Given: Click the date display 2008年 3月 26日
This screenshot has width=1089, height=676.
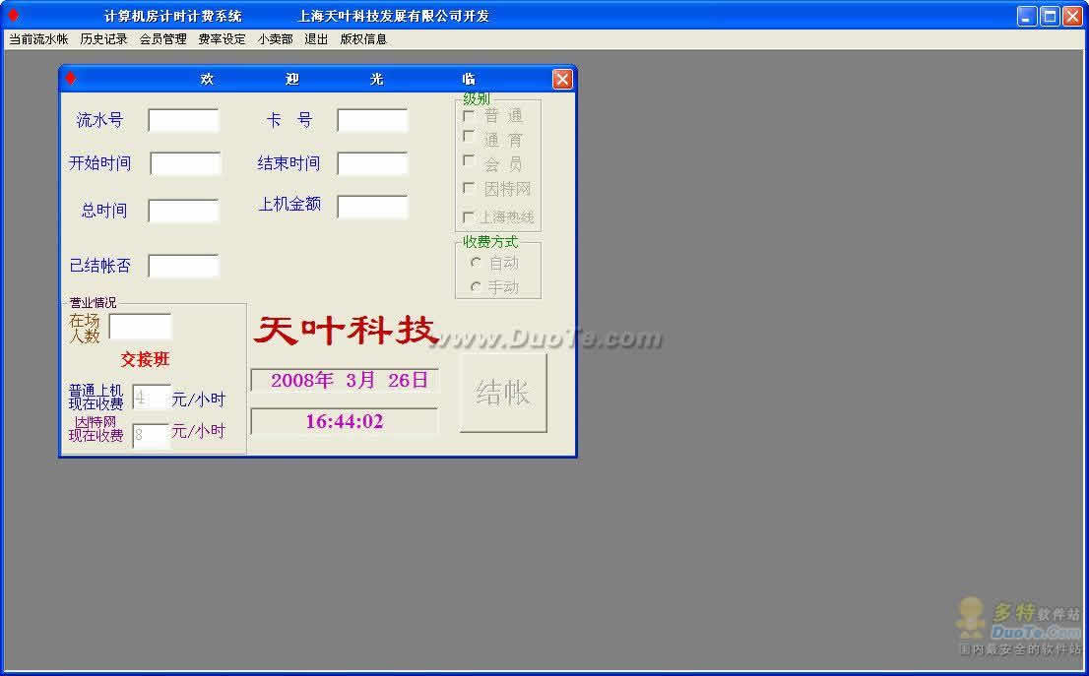Looking at the screenshot, I should pyautogui.click(x=345, y=381).
